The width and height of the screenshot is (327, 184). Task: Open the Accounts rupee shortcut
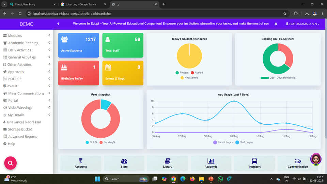[81, 163]
